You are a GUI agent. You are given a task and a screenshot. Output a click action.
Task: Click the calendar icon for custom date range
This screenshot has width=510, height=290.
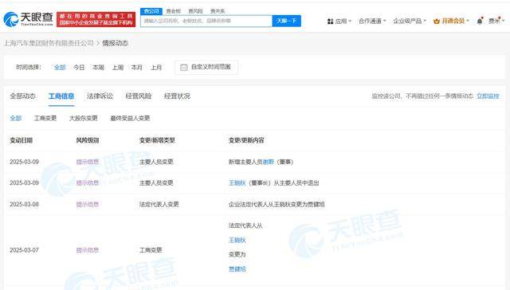click(184, 67)
